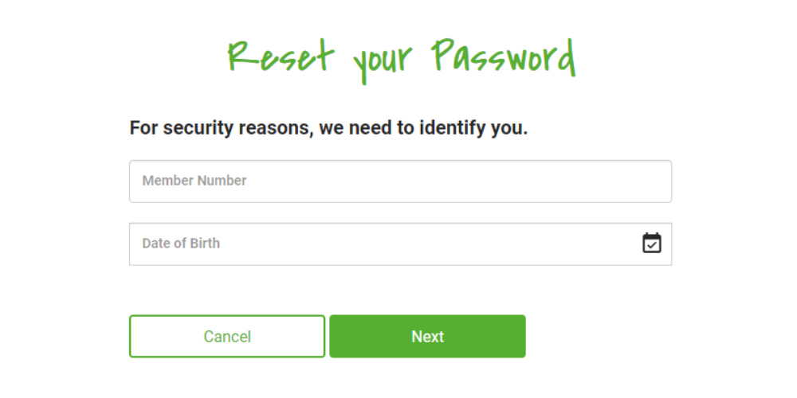This screenshot has width=797, height=398.
Task: Click the white outlined Cancel button
Action: [227, 337]
